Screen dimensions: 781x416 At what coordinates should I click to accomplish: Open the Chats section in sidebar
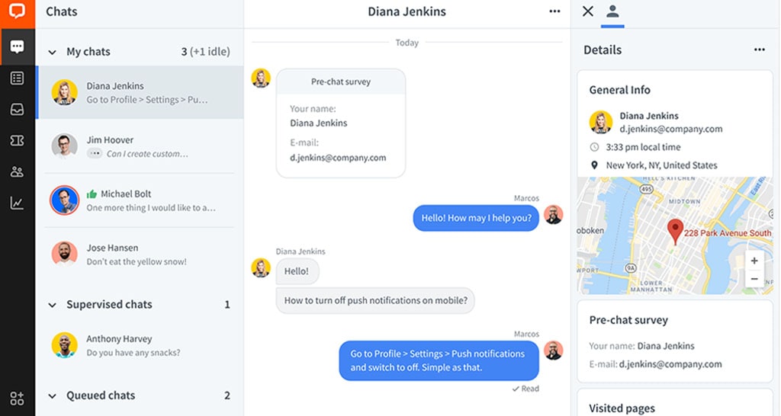[17, 46]
